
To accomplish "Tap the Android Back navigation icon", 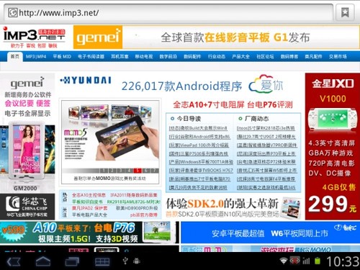I will click(14, 261).
